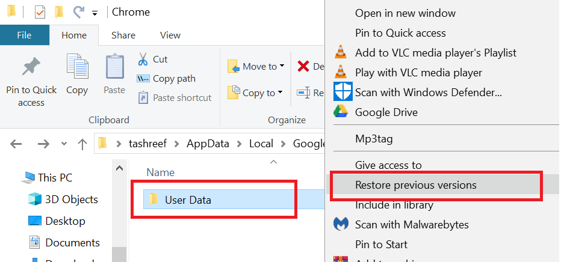Open the Copy to dropdown
The height and width of the screenshot is (262, 561).
(255, 93)
